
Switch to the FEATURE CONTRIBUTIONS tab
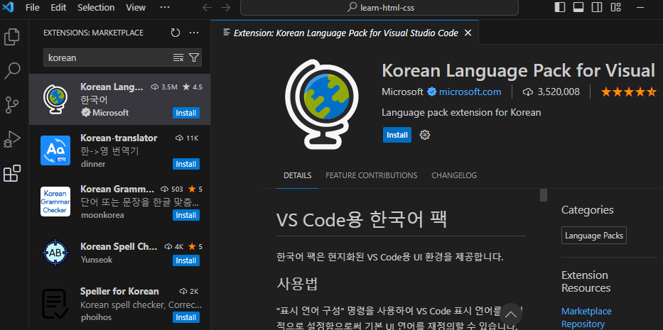pos(371,175)
